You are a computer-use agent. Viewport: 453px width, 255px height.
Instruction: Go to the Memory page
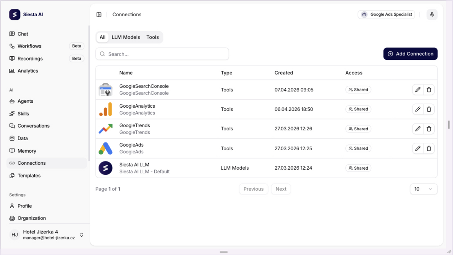point(47,151)
